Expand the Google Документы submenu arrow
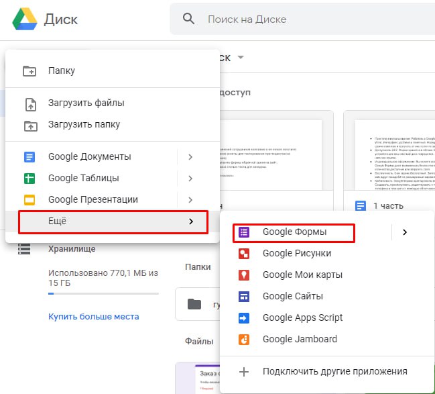435x394 pixels. [x=190, y=157]
